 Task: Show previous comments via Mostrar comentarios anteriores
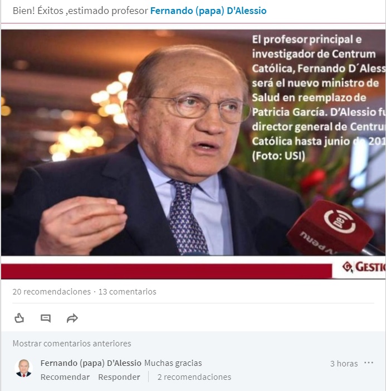72,344
